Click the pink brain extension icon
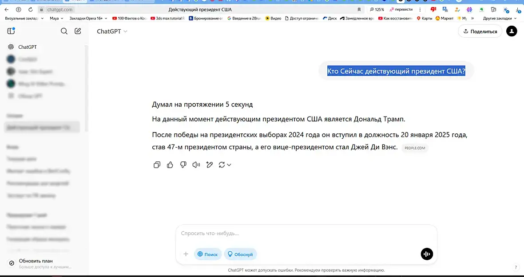The height and width of the screenshot is (277, 524). pyautogui.click(x=469, y=10)
